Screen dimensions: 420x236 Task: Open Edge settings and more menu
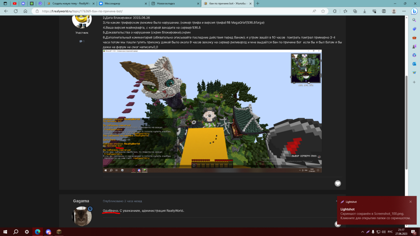404,11
